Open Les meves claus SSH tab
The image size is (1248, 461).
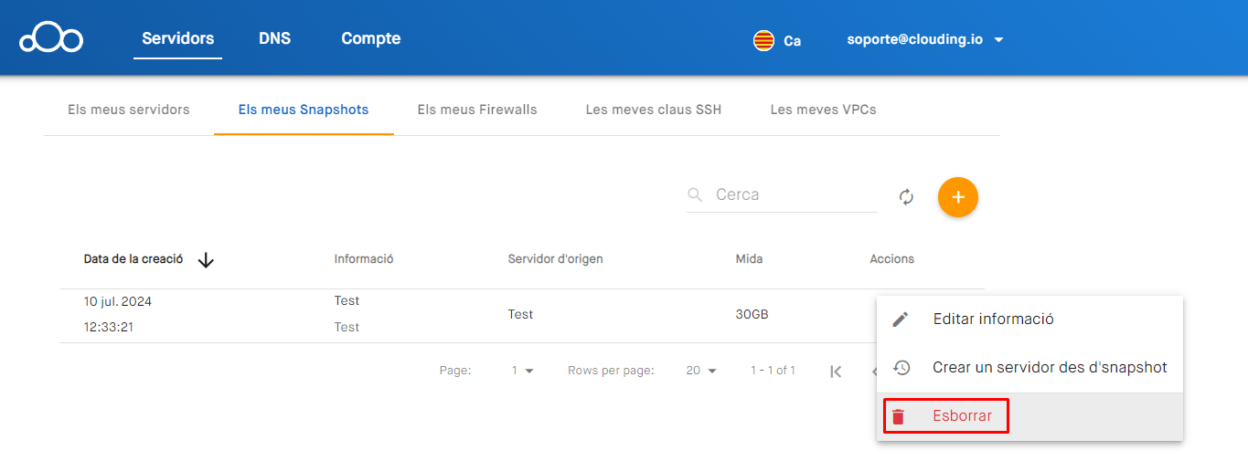[x=653, y=110]
